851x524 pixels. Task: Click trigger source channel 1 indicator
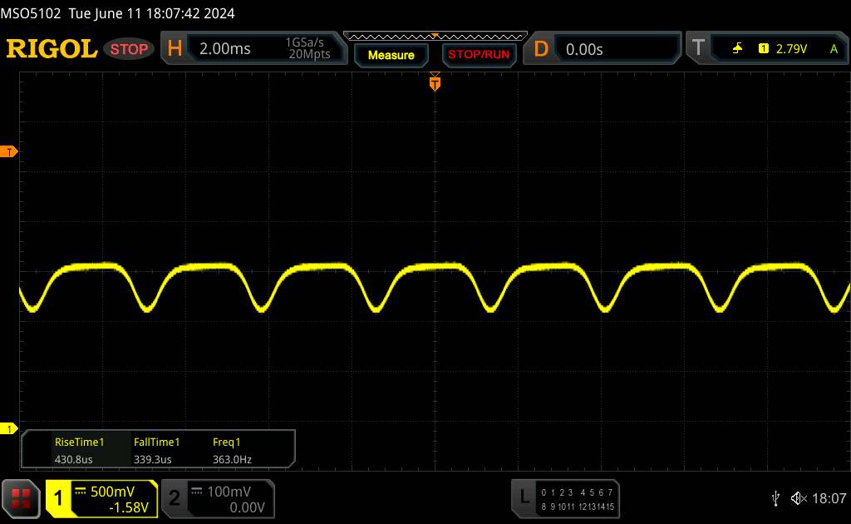[x=763, y=49]
